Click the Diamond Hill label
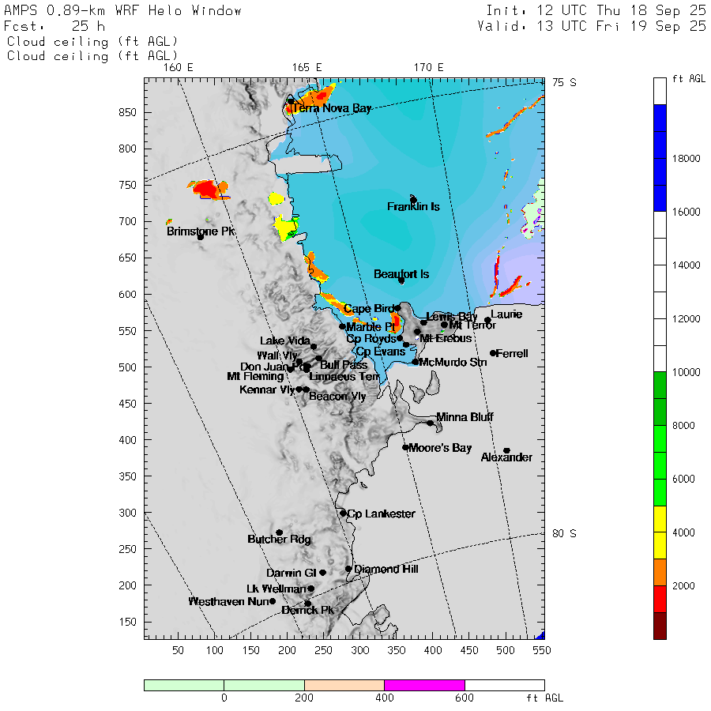 [x=386, y=569]
